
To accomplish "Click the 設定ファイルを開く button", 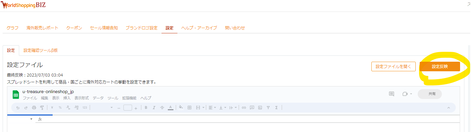I will 393,66.
